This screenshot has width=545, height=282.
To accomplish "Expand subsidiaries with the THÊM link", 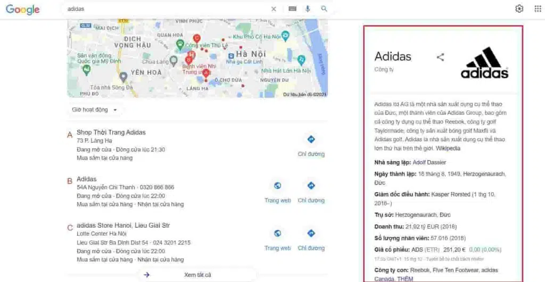I will pos(405,279).
